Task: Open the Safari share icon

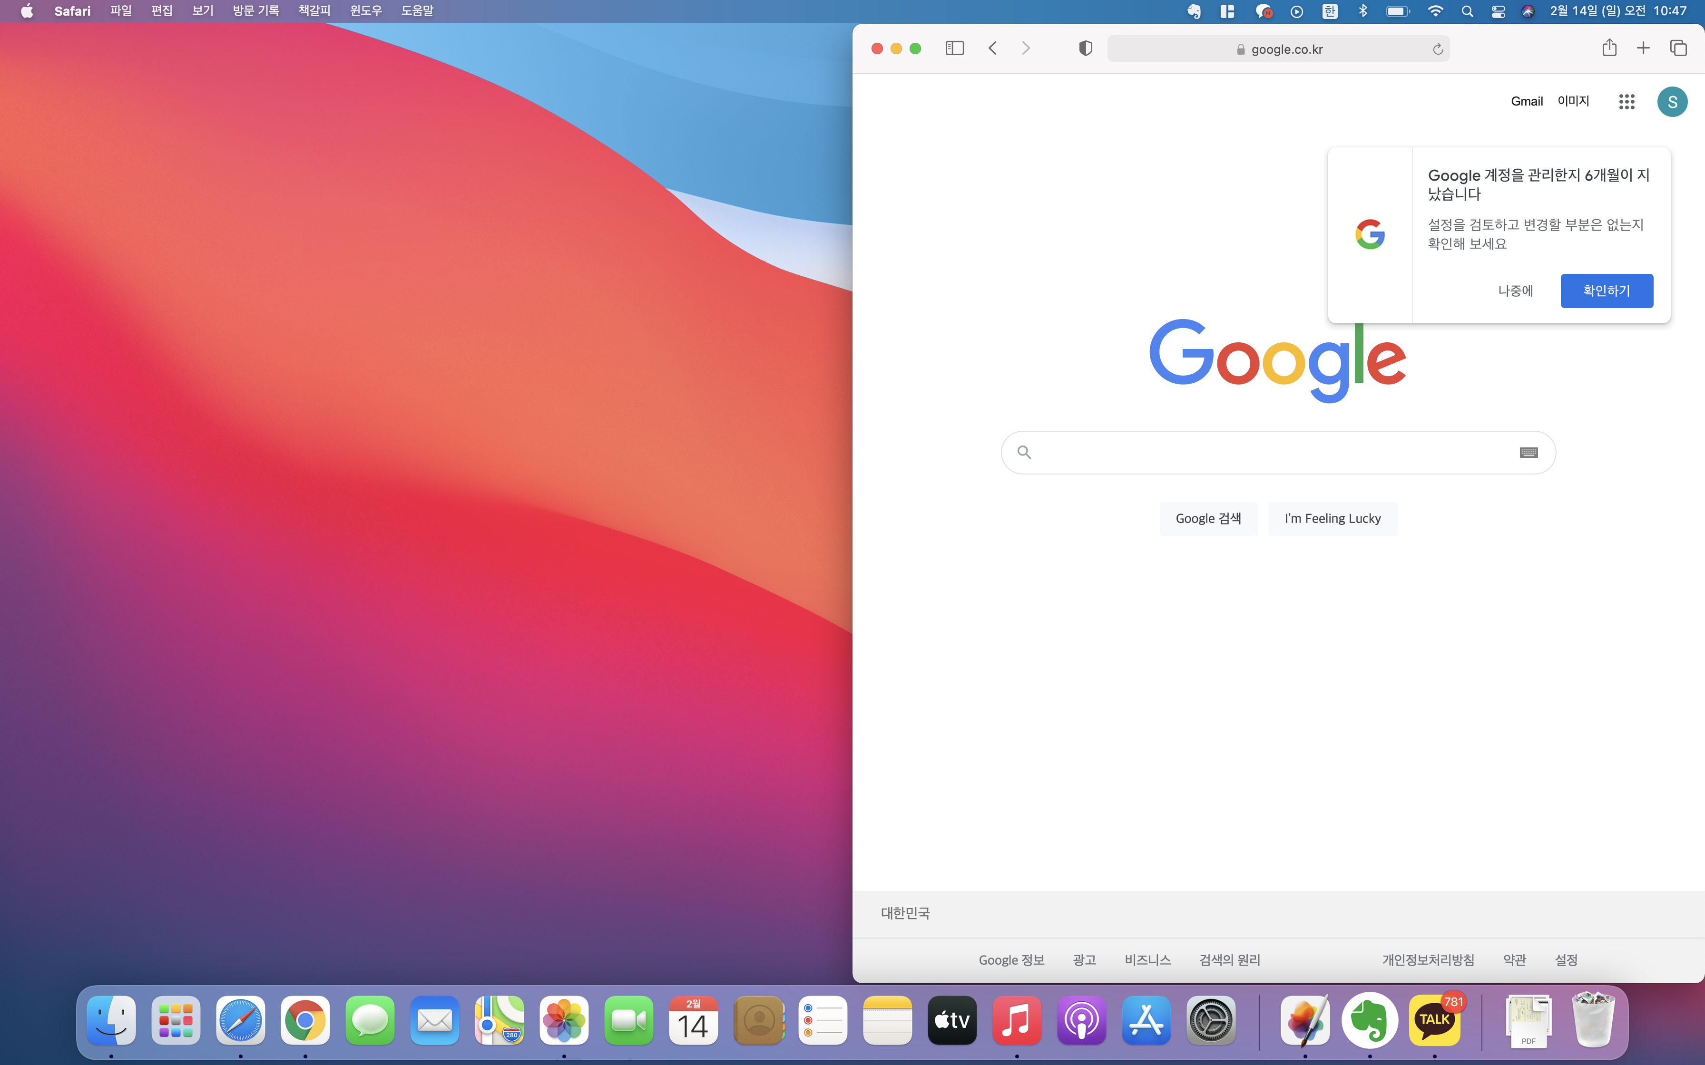Action: click(1609, 48)
